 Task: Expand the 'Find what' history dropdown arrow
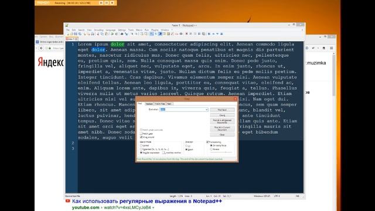pyautogui.click(x=207, y=110)
